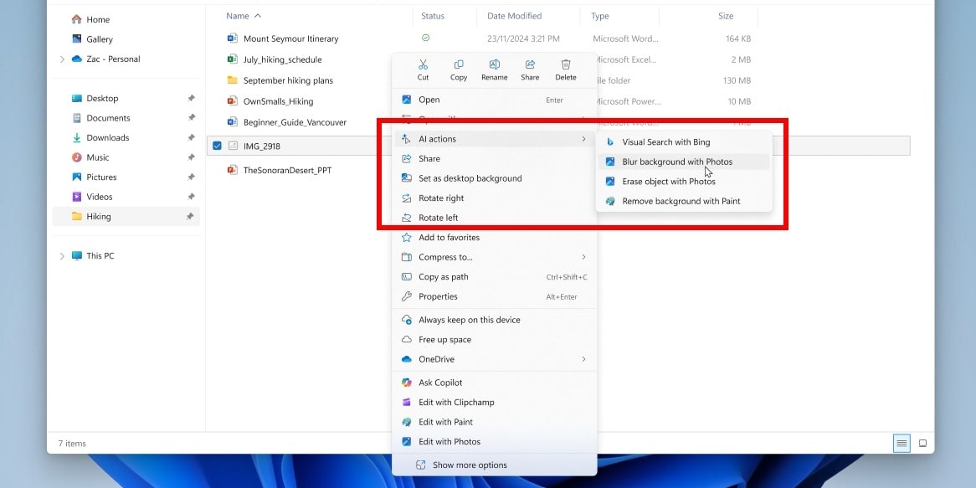This screenshot has width=976, height=488.
Task: Click the Delete trash icon
Action: tap(566, 65)
